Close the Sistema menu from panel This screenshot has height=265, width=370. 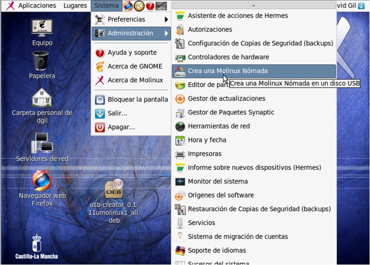tap(106, 6)
